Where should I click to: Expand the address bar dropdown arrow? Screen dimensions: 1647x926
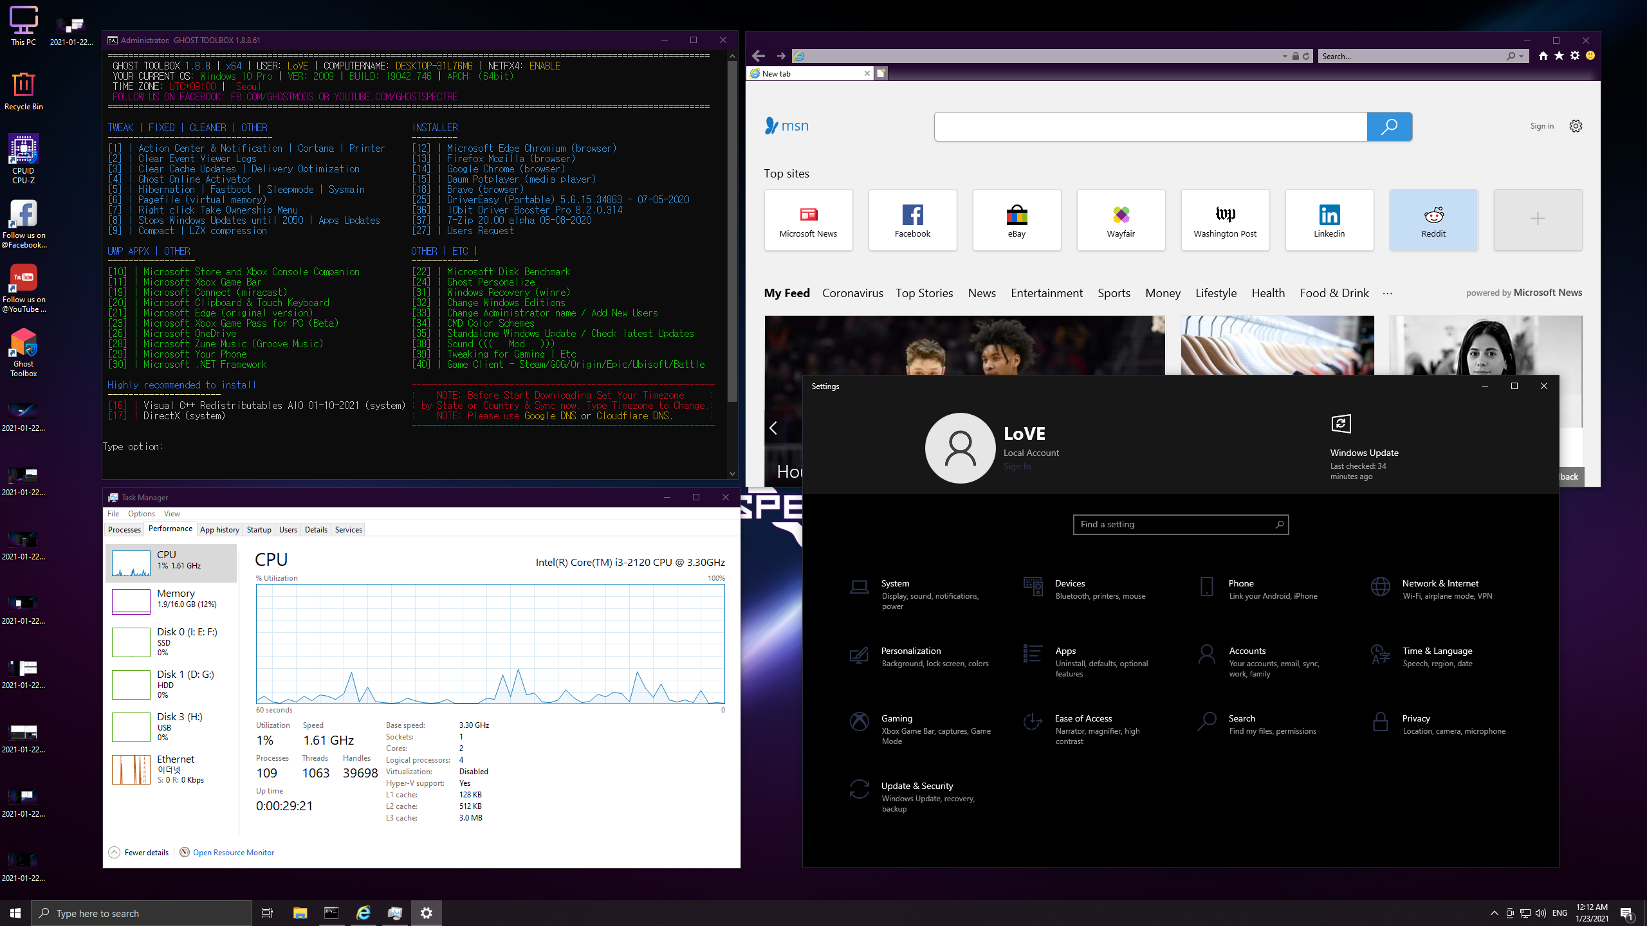pos(1285,57)
